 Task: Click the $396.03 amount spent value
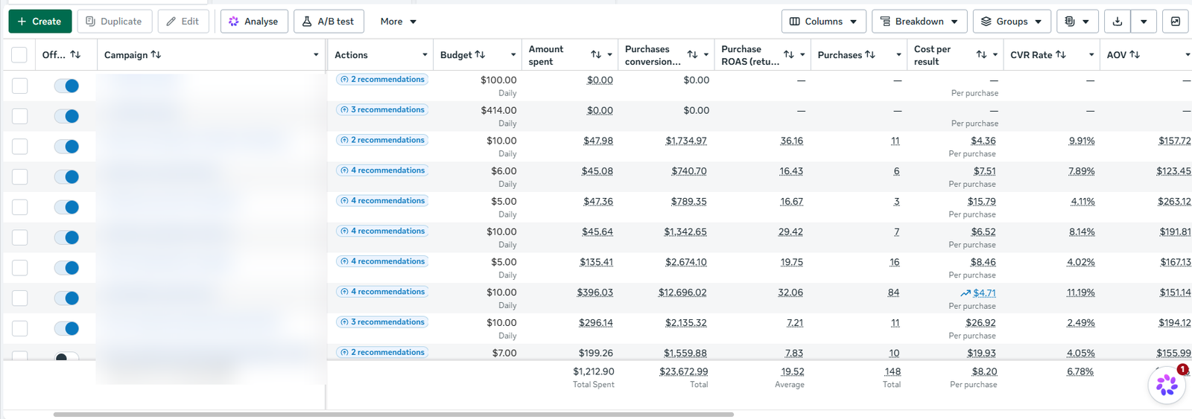click(595, 292)
